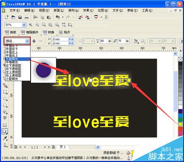Open feathering direction dropdown icon

[x=136, y=41]
